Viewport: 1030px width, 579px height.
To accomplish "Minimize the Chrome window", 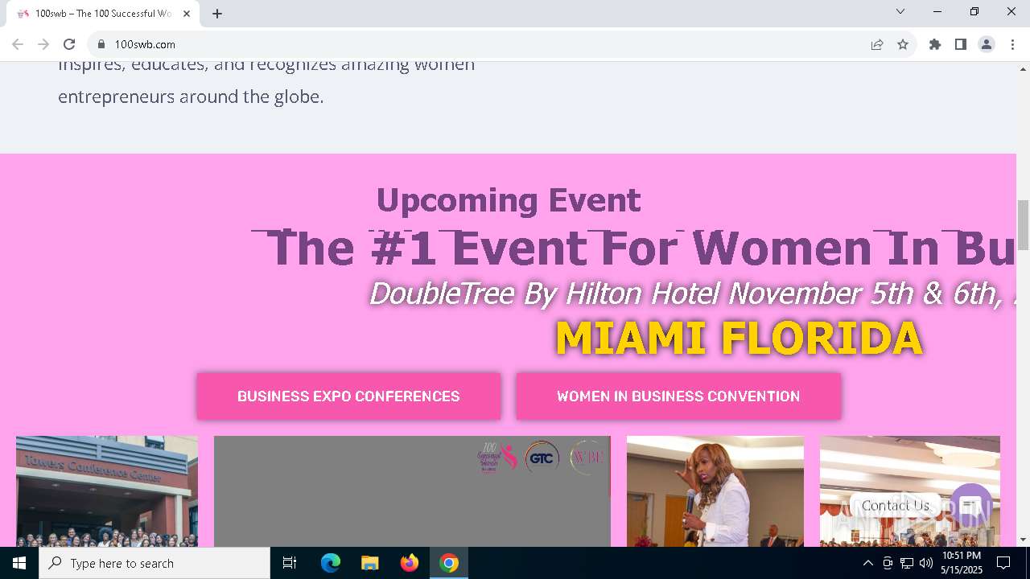I will click(937, 11).
